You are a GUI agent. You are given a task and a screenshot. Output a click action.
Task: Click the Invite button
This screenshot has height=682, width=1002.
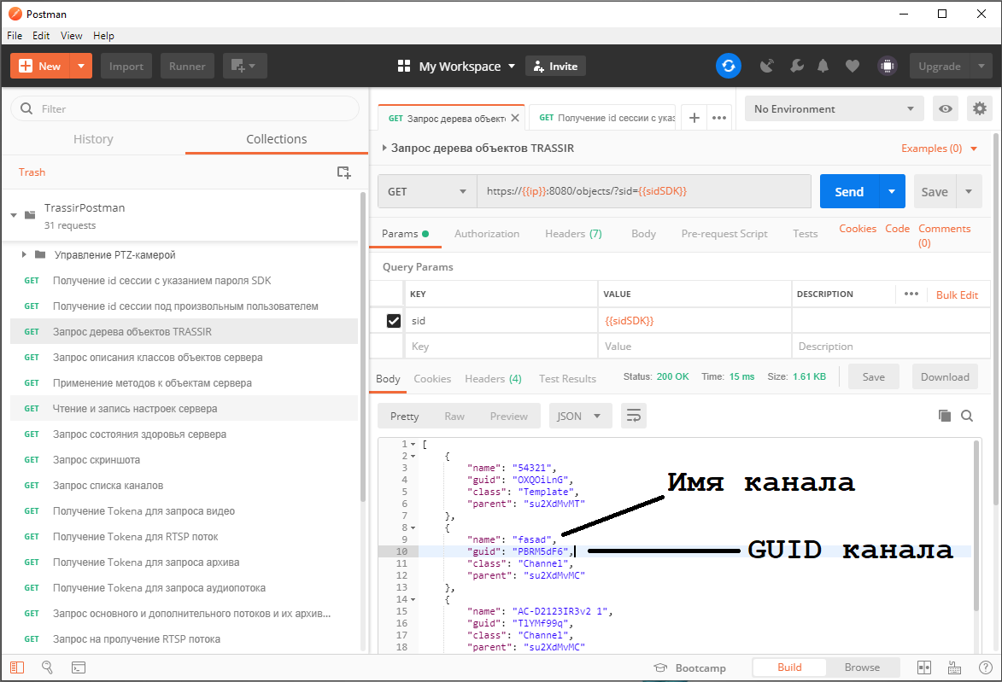(x=555, y=66)
